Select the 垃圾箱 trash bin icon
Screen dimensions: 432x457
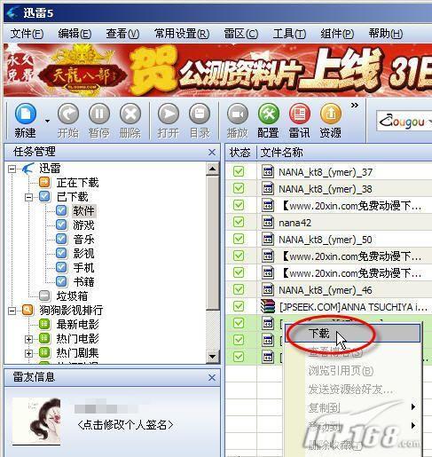pyautogui.click(x=44, y=295)
